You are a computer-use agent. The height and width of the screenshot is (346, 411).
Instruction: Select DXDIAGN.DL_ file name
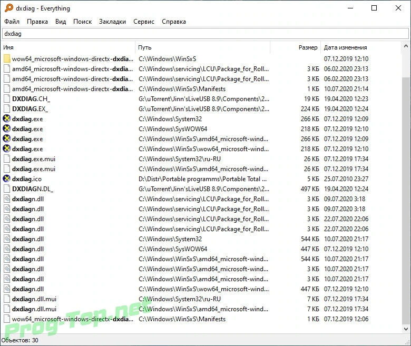(33, 189)
